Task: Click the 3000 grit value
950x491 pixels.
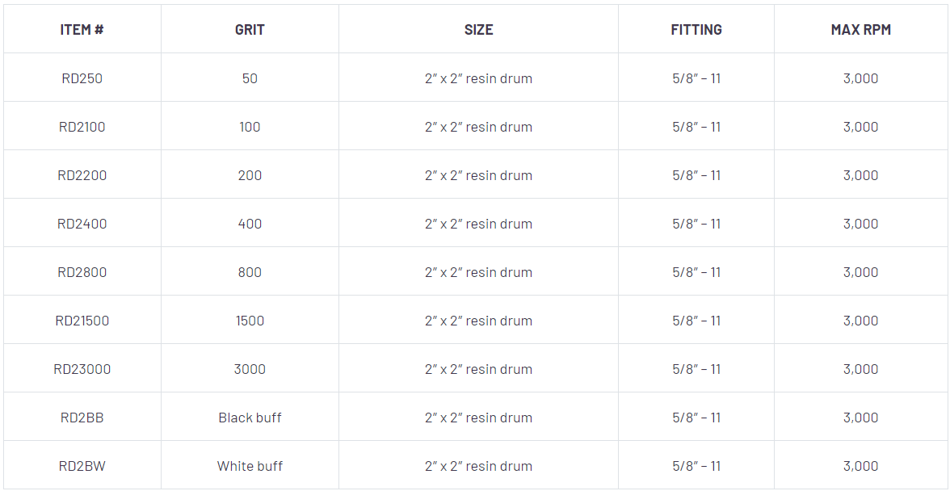Action: 250,369
